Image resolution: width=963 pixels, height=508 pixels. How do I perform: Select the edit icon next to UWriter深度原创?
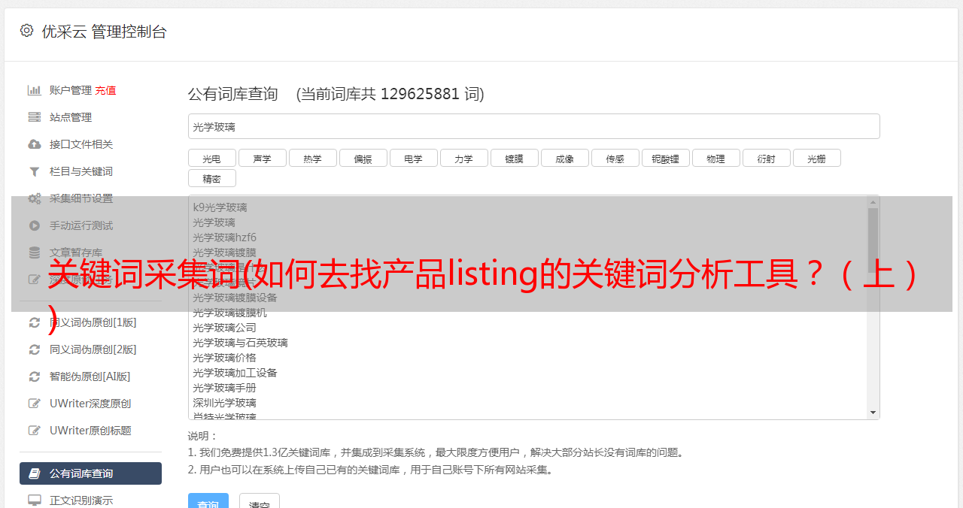tap(34, 404)
